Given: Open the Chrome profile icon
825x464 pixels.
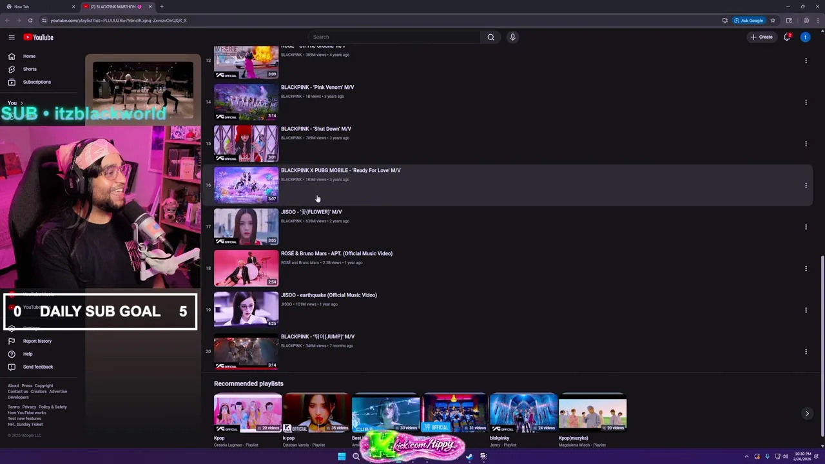Looking at the screenshot, I should (806, 20).
